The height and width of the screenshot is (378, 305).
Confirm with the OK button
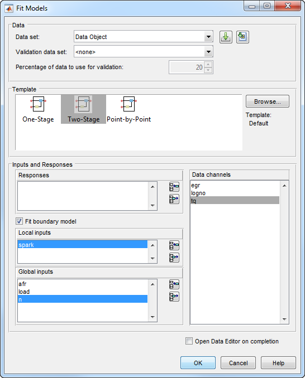[x=198, y=363]
